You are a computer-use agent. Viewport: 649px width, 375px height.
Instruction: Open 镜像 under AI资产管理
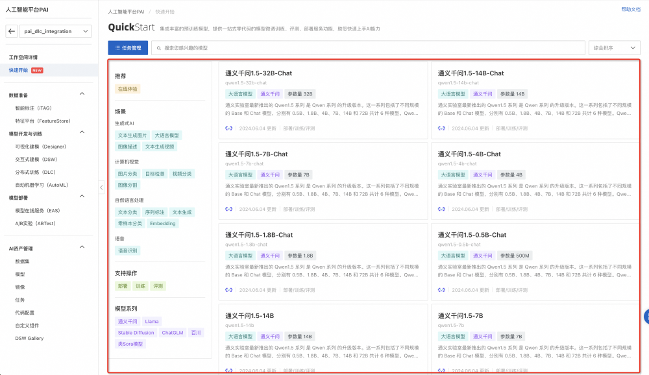[x=20, y=287]
